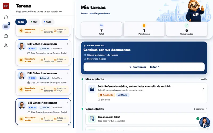Click the avatar photo on the 2 pendientes card
213x133 pixels.
point(22,46)
